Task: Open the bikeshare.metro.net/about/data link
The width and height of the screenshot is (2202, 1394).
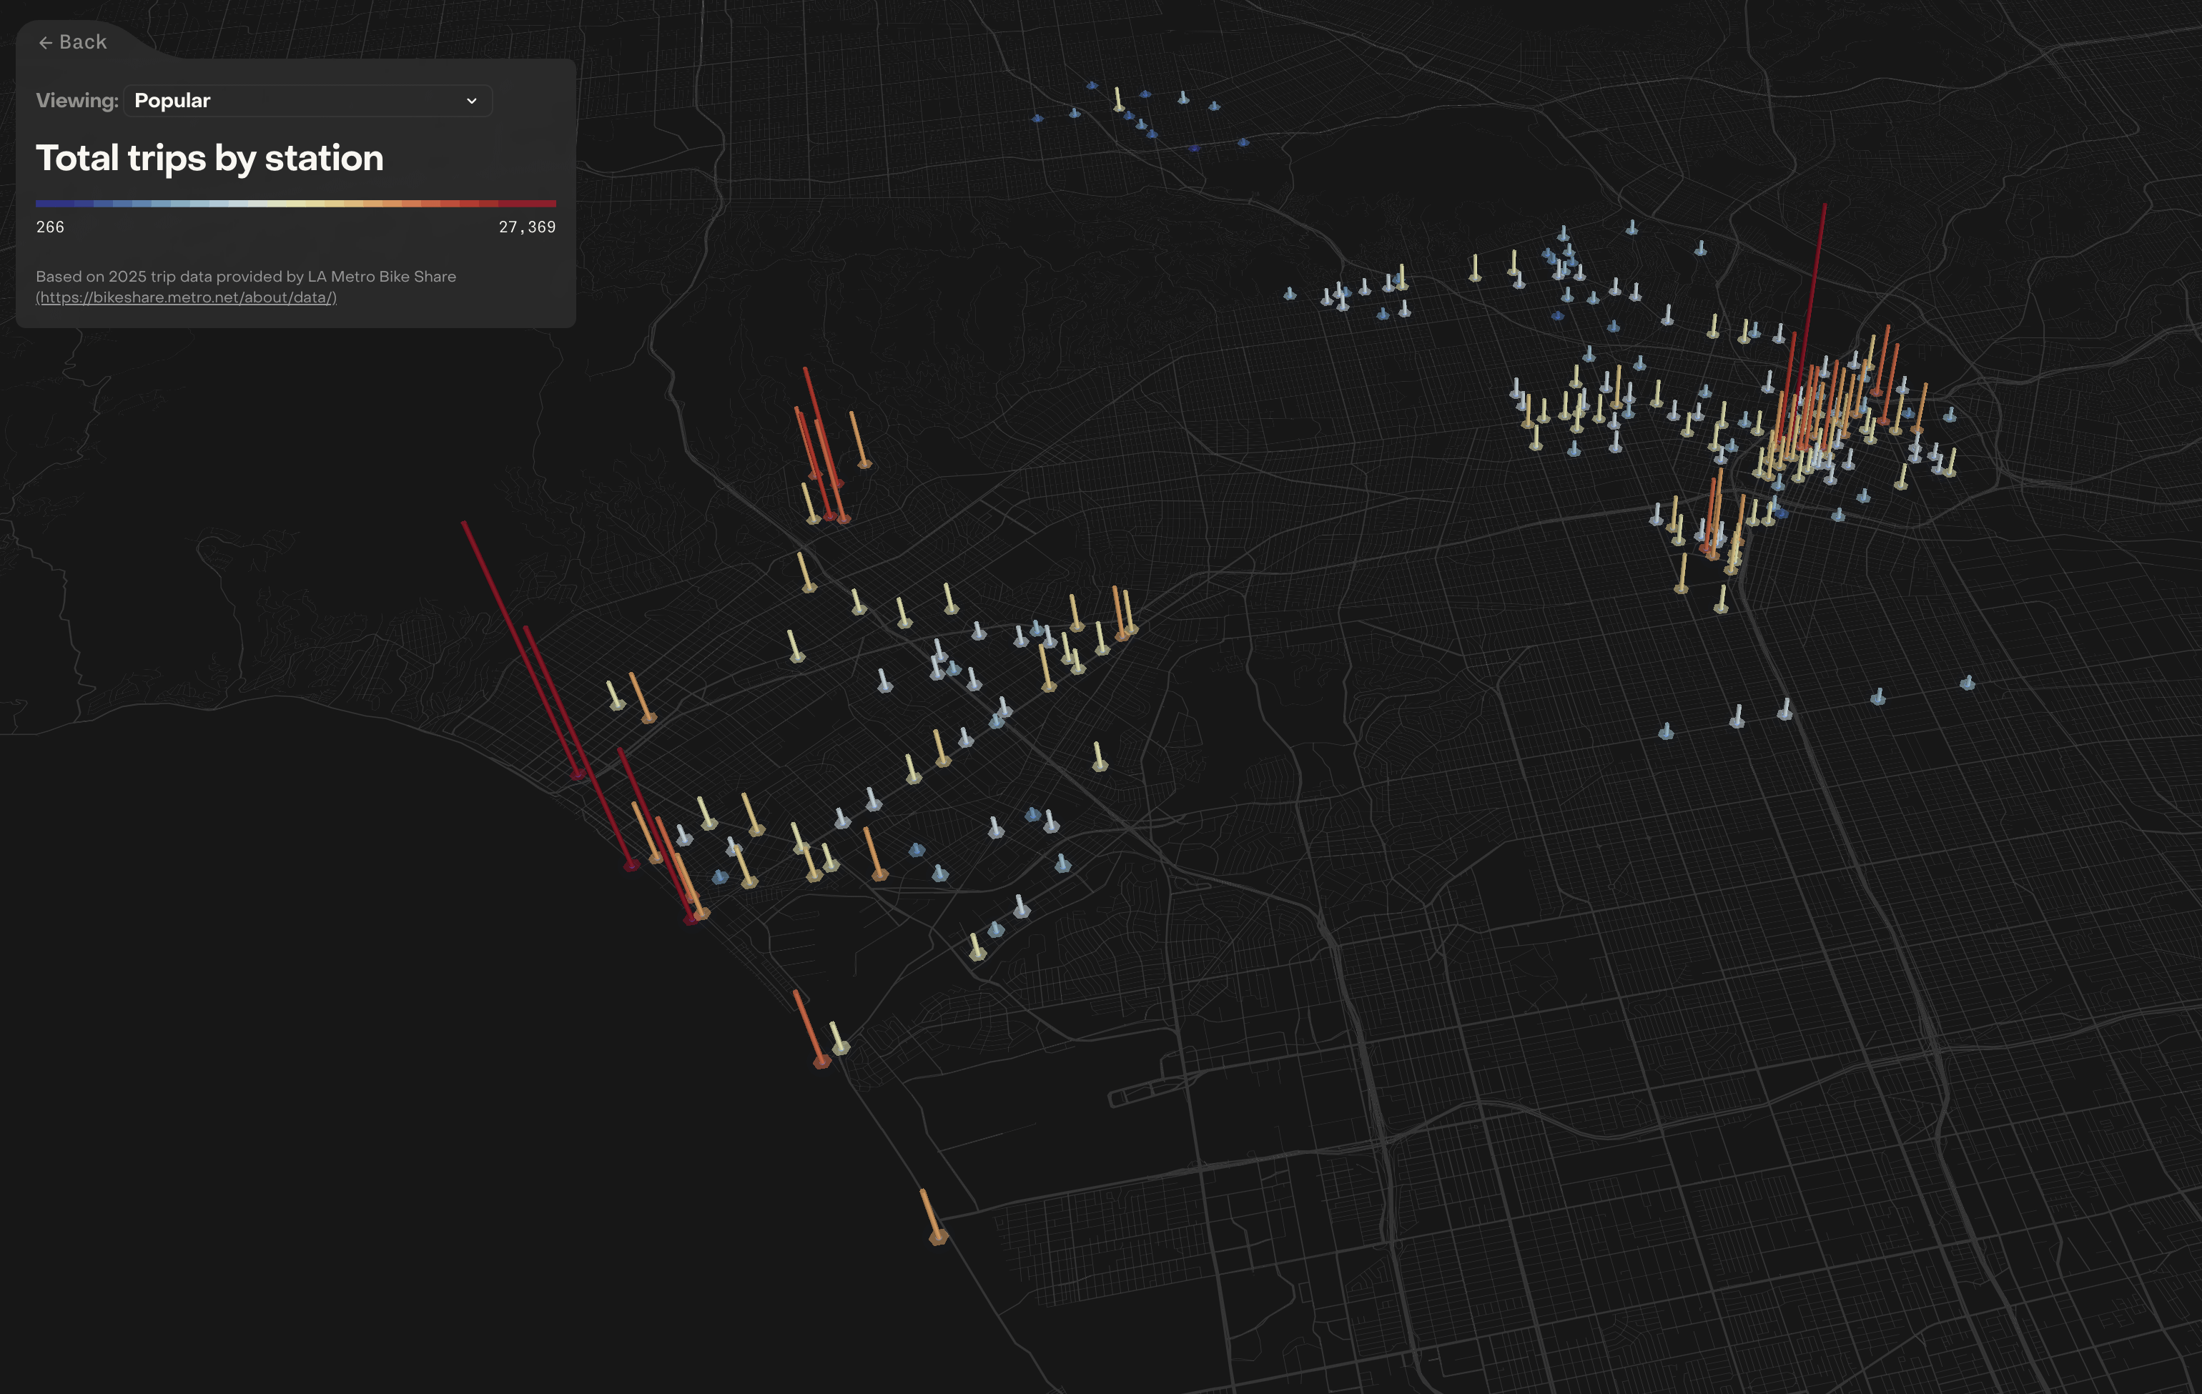Action: [x=187, y=297]
